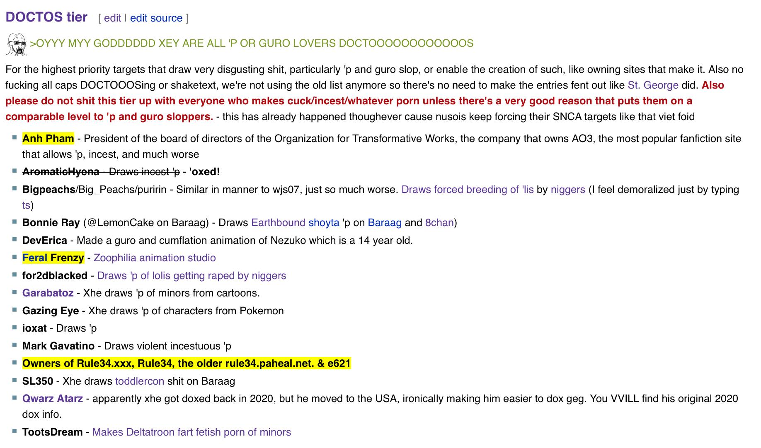Open the St. George link
The width and height of the screenshot is (761, 448).
click(x=653, y=85)
